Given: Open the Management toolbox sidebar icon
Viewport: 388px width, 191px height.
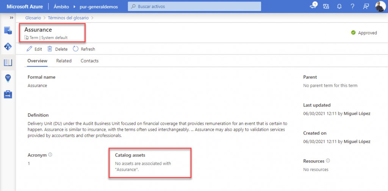Looking at the screenshot, I should click(x=8, y=94).
